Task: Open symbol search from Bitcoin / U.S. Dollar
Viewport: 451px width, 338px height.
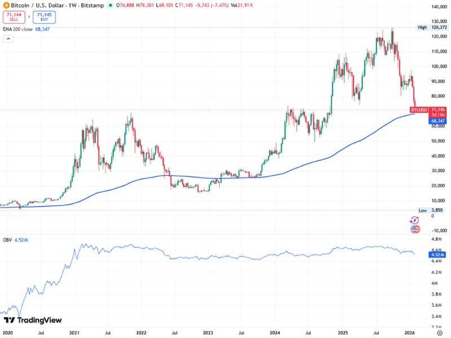Action: [36, 5]
